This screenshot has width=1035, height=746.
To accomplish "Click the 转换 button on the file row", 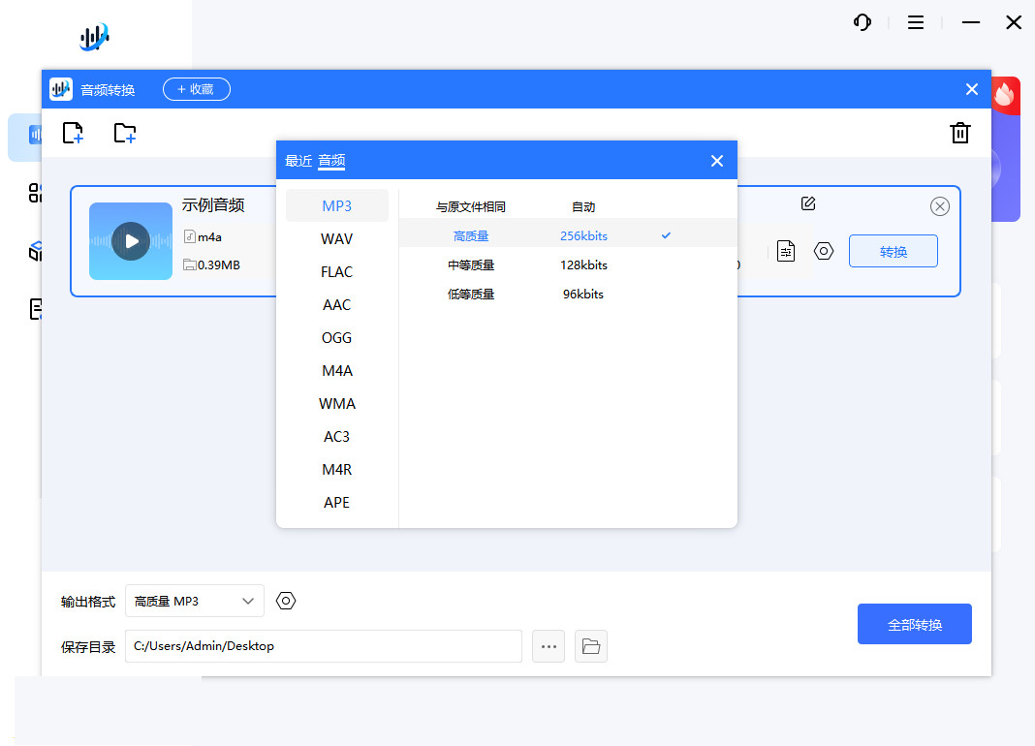I will click(893, 250).
